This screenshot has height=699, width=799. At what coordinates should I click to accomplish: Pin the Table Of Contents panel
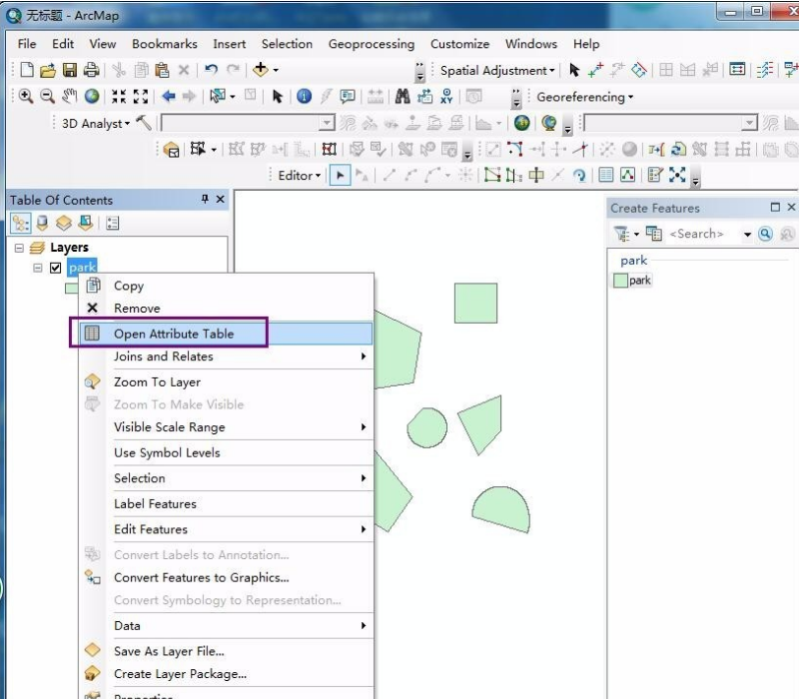205,199
